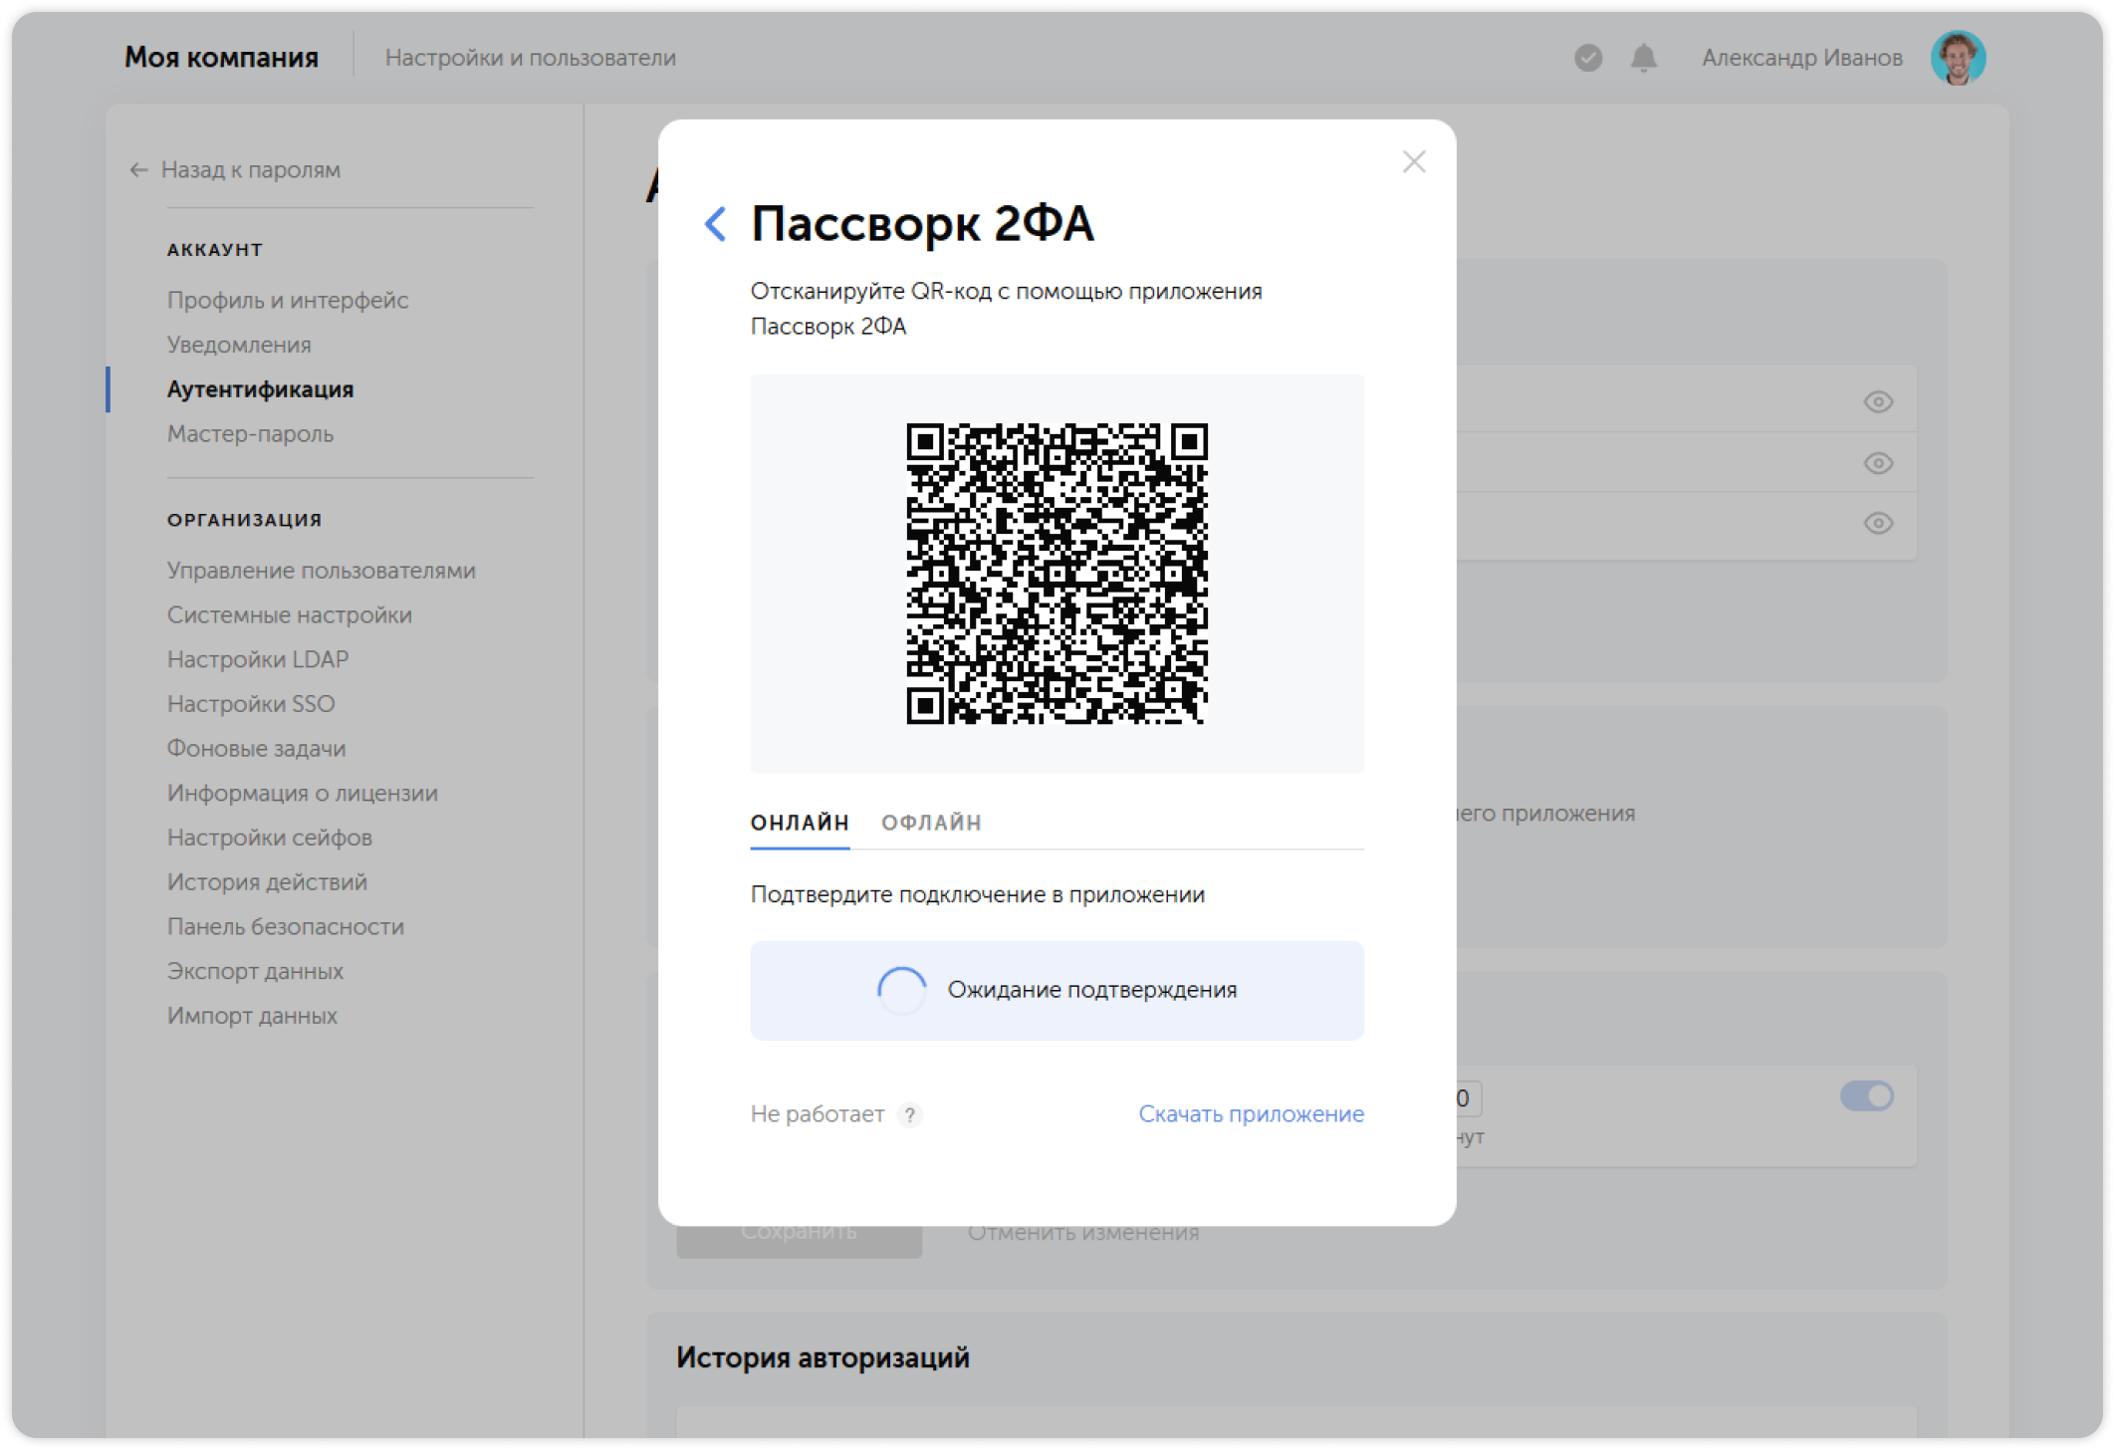2115x1450 pixels.
Task: Show the second hidden field via eye icon
Action: pyautogui.click(x=1878, y=463)
